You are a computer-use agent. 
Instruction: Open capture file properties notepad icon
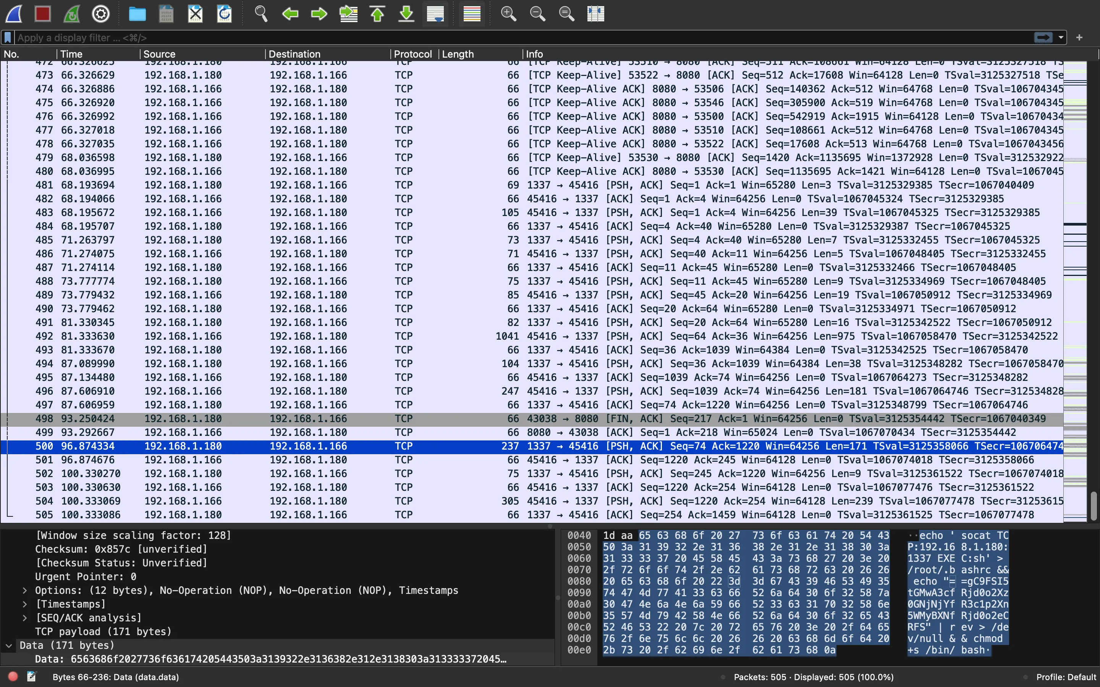pyautogui.click(x=31, y=677)
